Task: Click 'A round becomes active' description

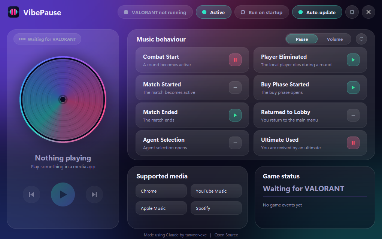Action: click(167, 65)
